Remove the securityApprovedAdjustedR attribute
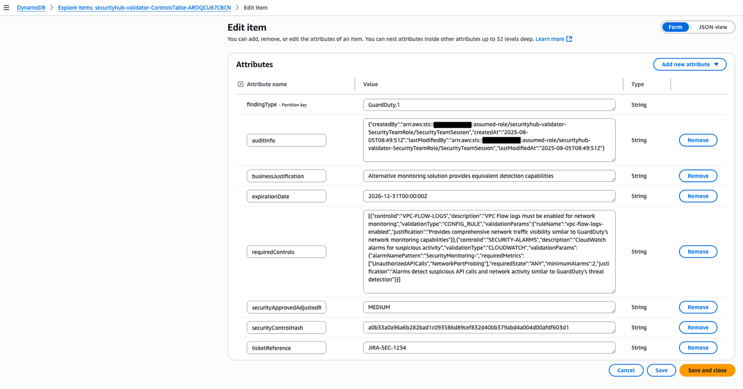 (x=698, y=307)
